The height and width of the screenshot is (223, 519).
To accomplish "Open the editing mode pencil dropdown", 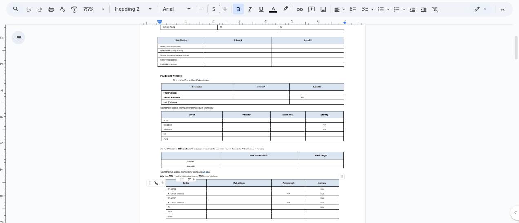I will pos(480,9).
